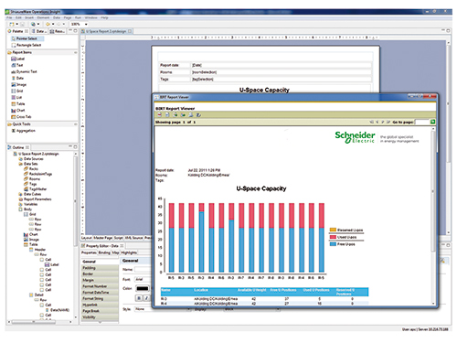Select Visibility category in Property Editor
Screen dimensions: 457x343
[101, 317]
